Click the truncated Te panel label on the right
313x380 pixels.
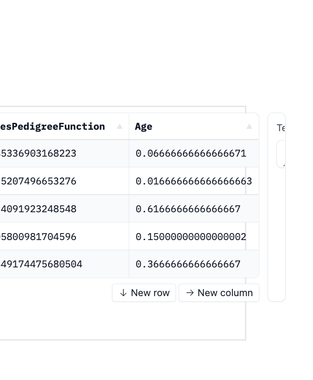click(x=281, y=128)
